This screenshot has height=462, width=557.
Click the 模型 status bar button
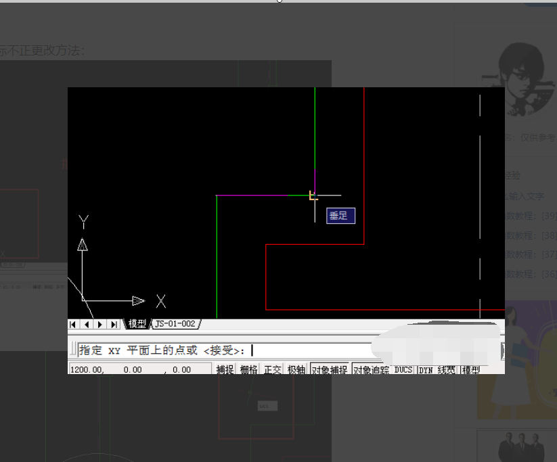pos(471,370)
